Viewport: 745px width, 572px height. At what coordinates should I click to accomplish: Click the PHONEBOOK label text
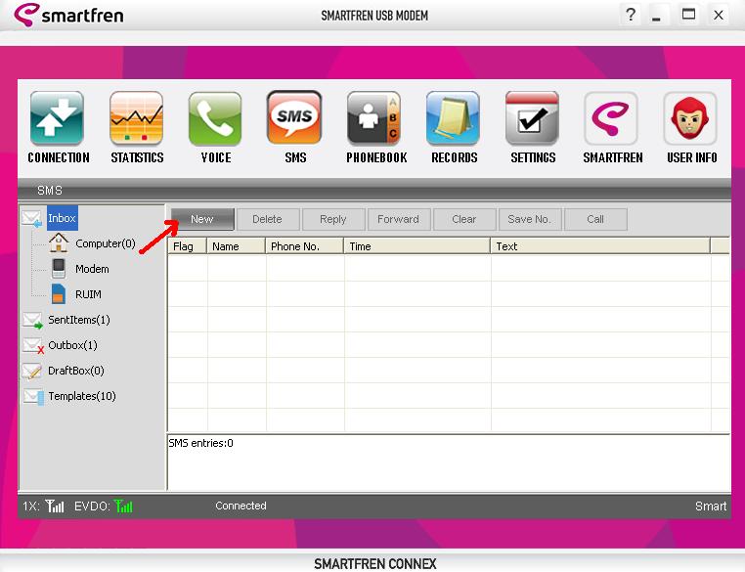(376, 157)
